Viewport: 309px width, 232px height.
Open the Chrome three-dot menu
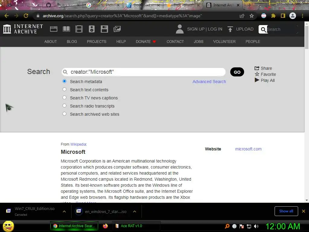(302, 16)
